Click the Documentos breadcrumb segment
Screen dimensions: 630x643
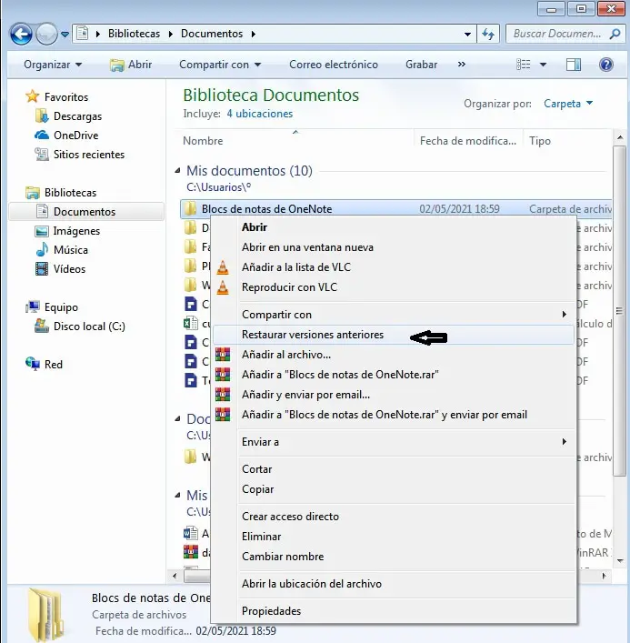click(x=212, y=34)
